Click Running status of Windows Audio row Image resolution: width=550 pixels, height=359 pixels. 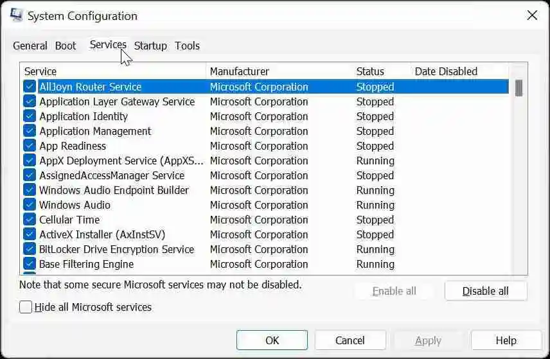tap(375, 205)
